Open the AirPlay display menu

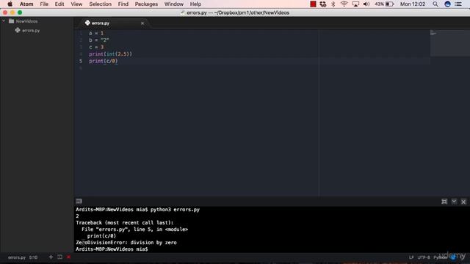coord(355,4)
